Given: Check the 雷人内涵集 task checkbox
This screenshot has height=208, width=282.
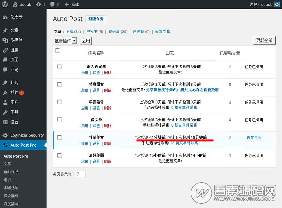Looking at the screenshot, I should 59,67.
